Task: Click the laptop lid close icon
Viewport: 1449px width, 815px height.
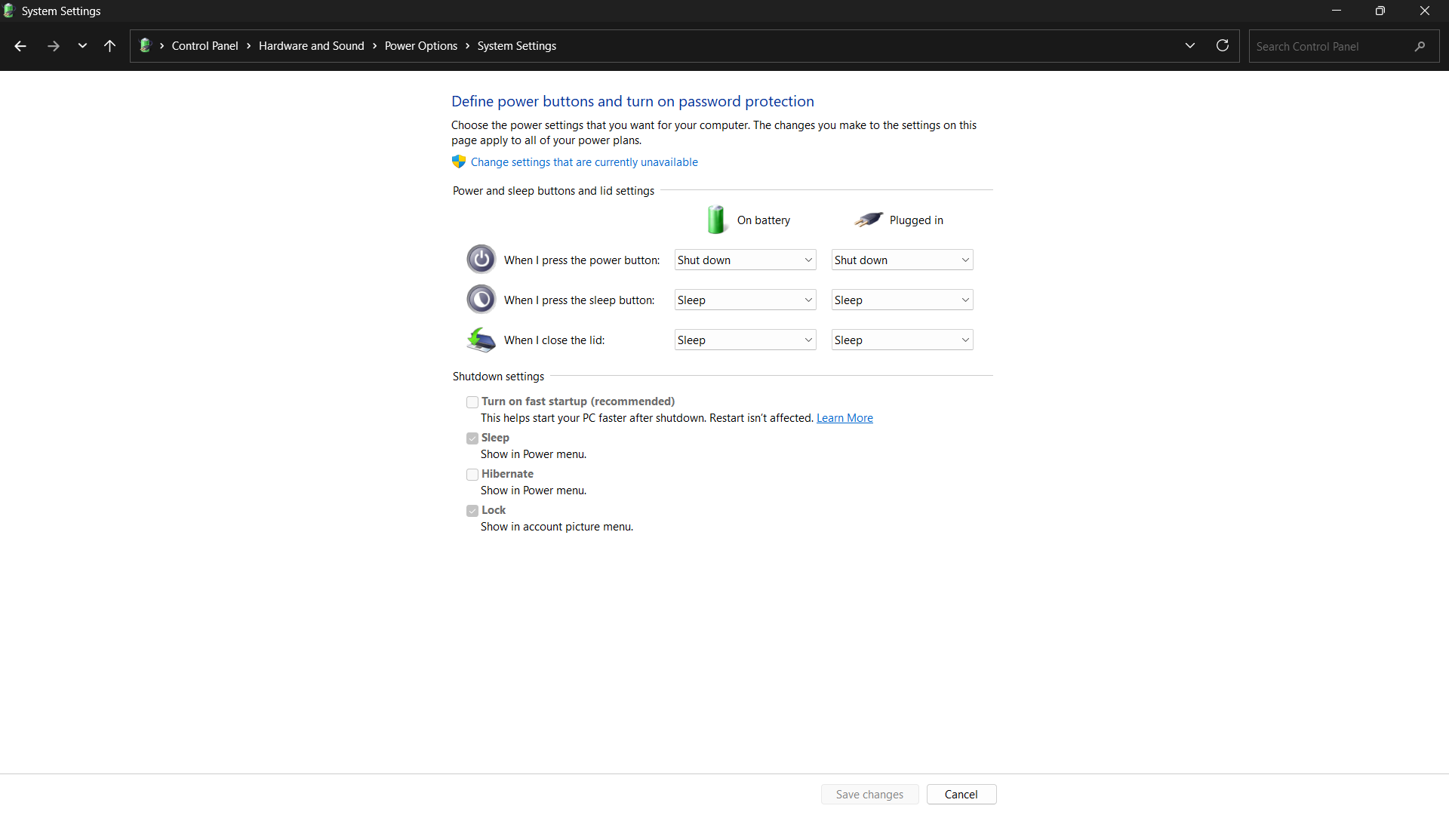Action: tap(481, 340)
